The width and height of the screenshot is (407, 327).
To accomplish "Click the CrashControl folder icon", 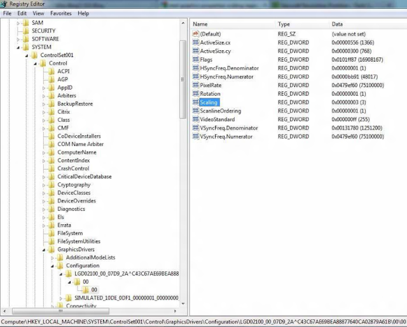I will 52,168.
